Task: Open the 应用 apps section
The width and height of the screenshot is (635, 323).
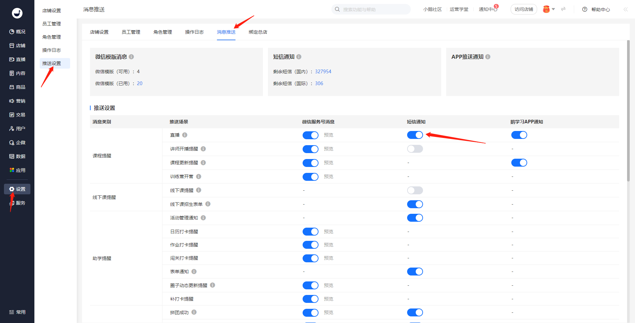Action: pyautogui.click(x=17, y=170)
